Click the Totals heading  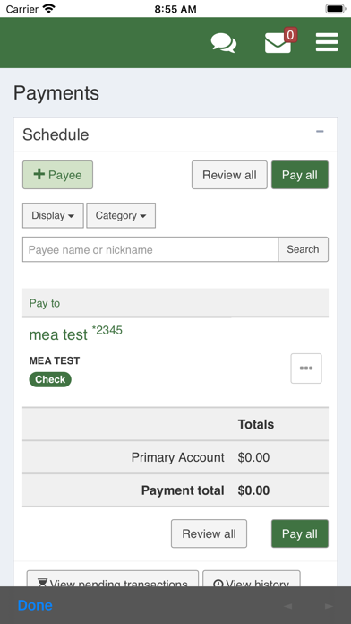pos(255,424)
